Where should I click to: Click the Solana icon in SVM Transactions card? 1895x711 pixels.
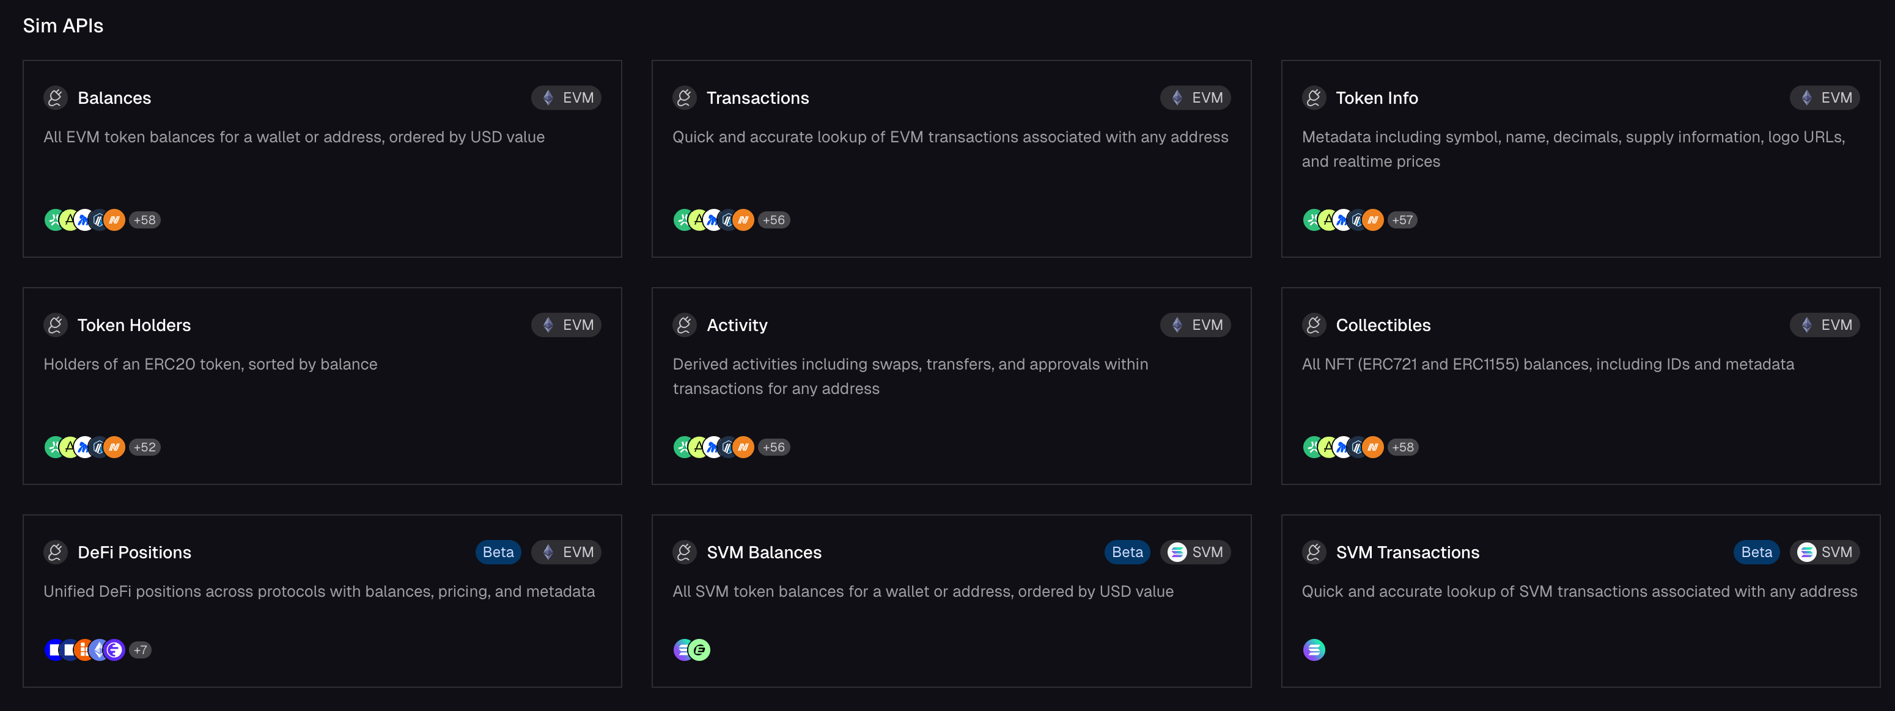1314,650
